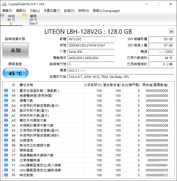Open the 磁碟(D) disk menu
The image size is (177, 181).
69,11
